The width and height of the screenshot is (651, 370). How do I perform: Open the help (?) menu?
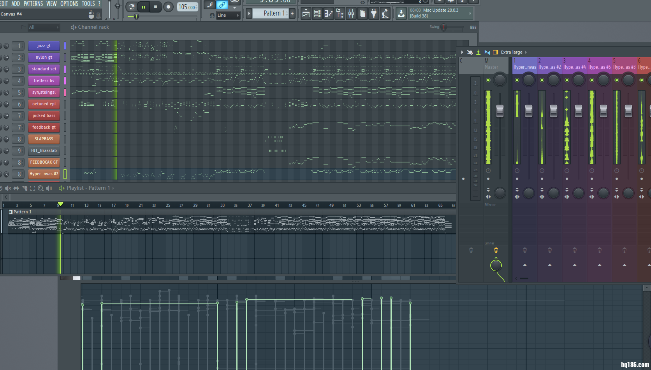pos(99,3)
